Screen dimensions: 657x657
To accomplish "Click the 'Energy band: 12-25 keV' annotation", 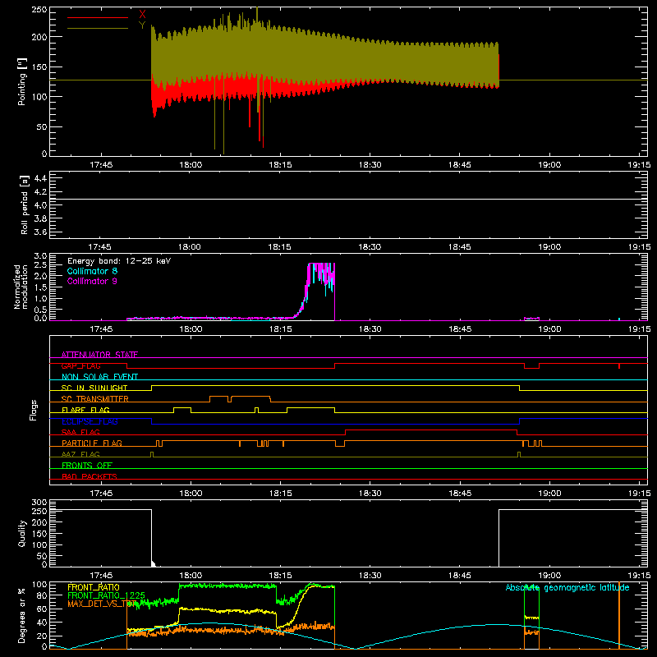I will coord(119,261).
